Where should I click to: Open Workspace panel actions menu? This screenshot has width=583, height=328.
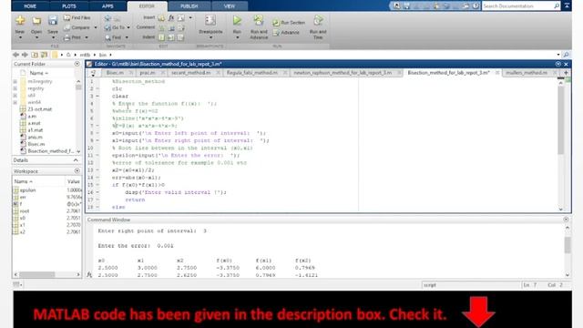coord(77,171)
